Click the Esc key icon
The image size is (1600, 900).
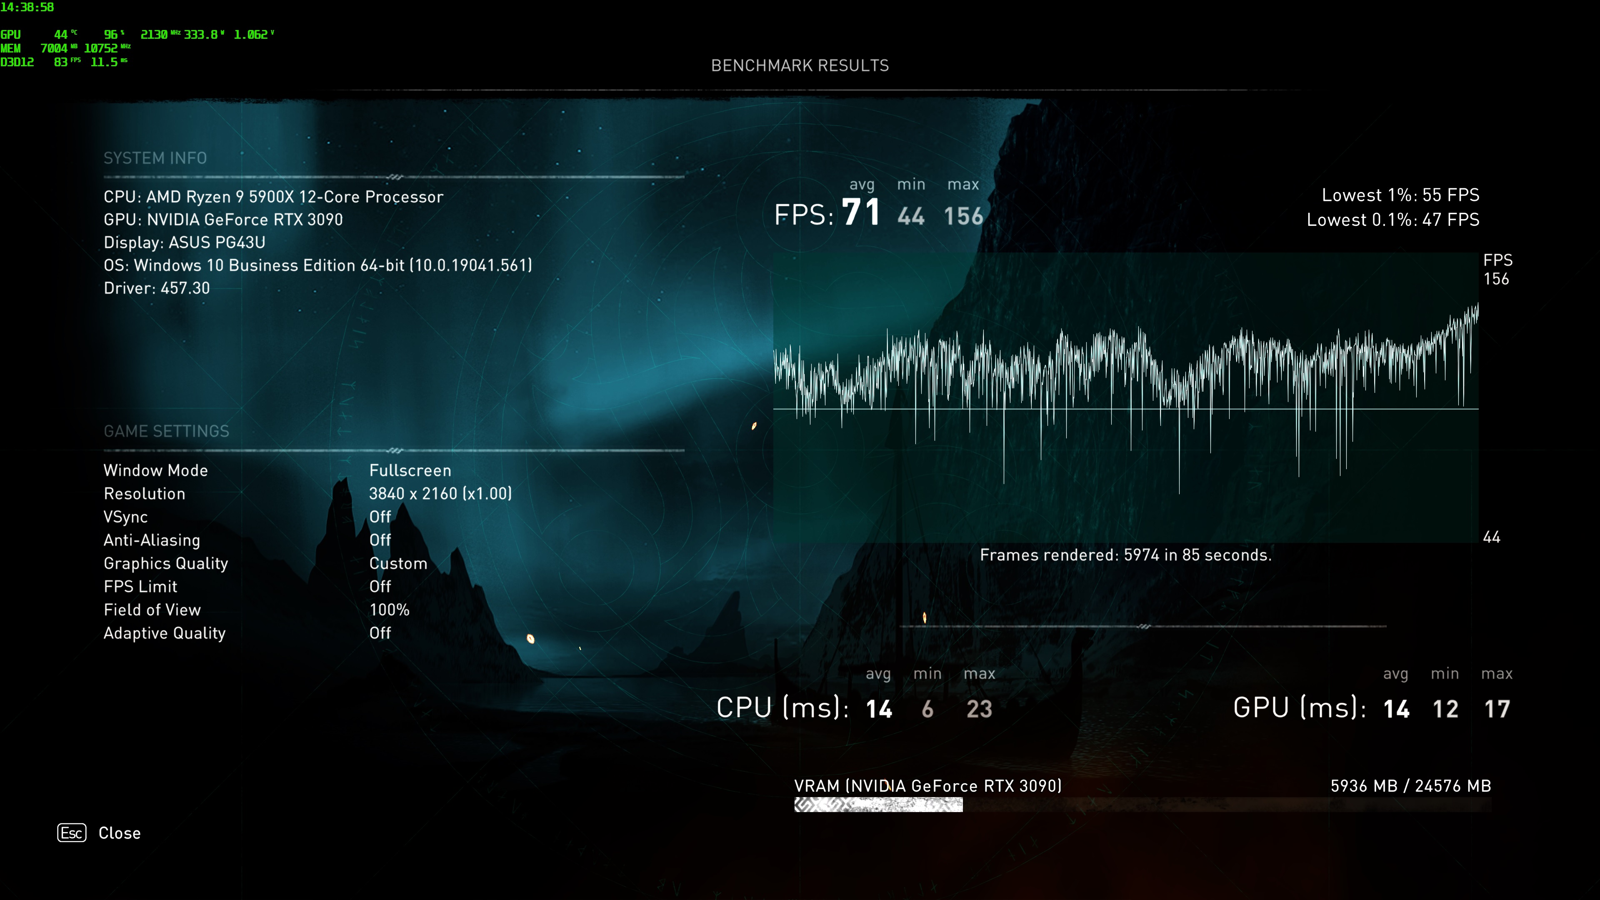coord(71,833)
